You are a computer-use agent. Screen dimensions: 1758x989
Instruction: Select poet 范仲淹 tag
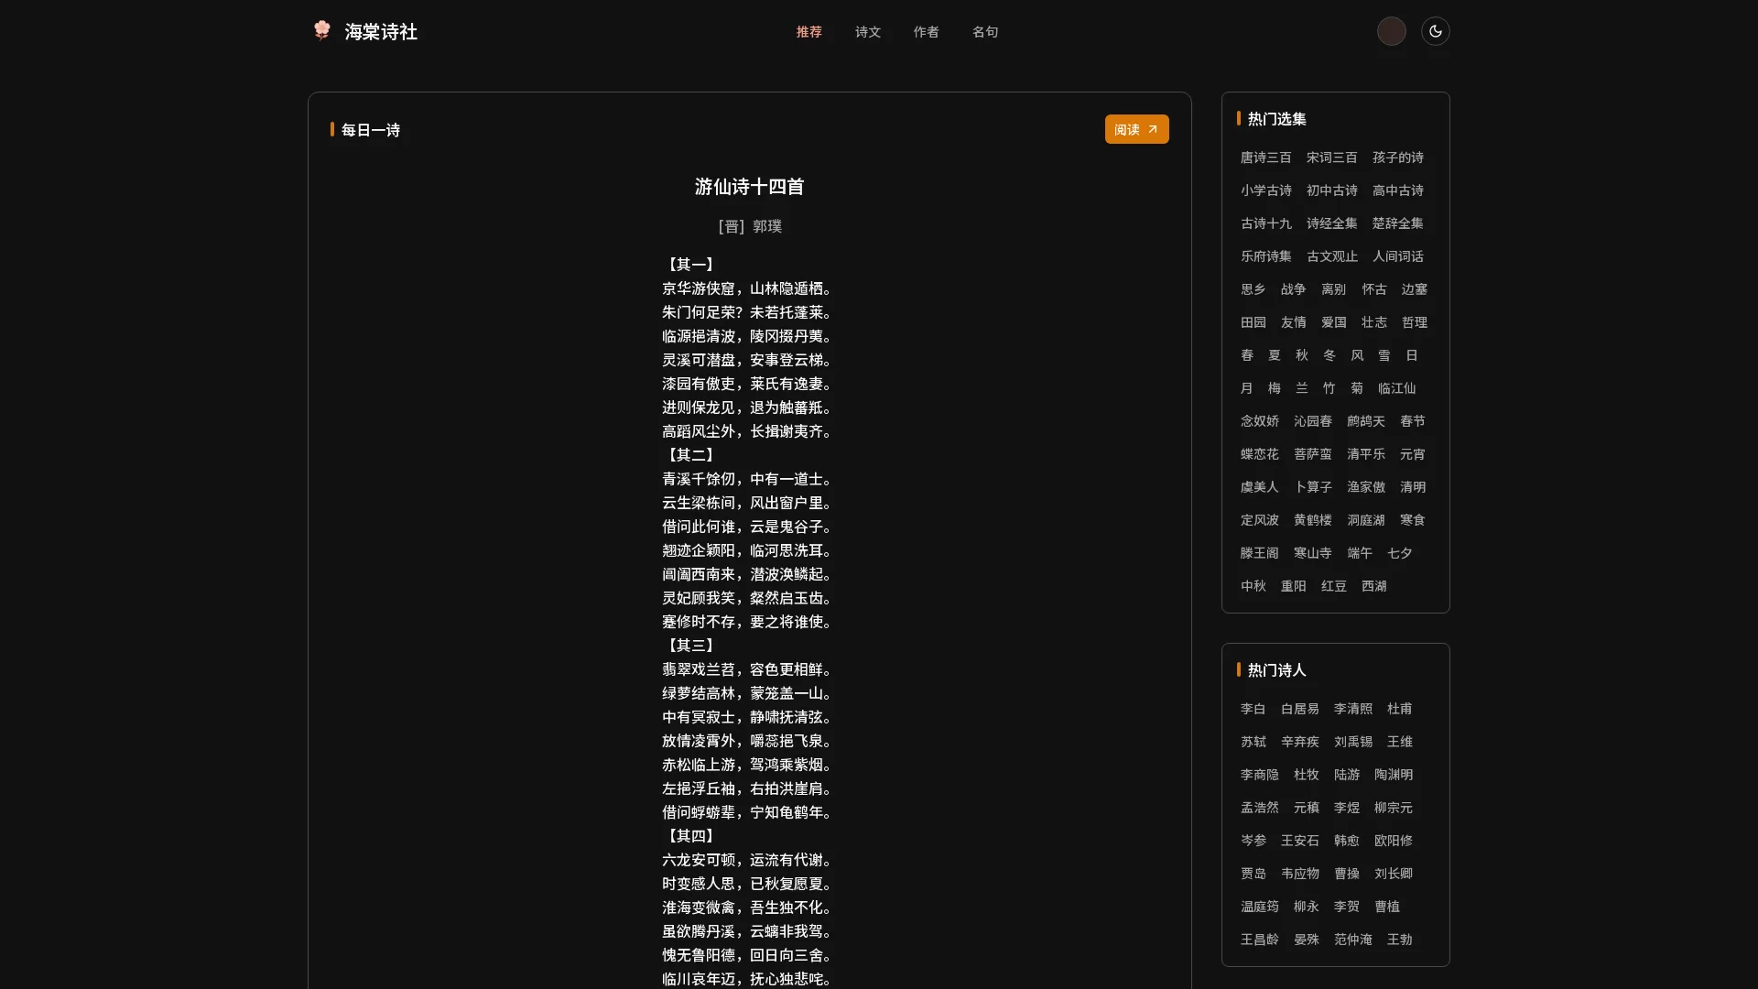click(x=1352, y=940)
